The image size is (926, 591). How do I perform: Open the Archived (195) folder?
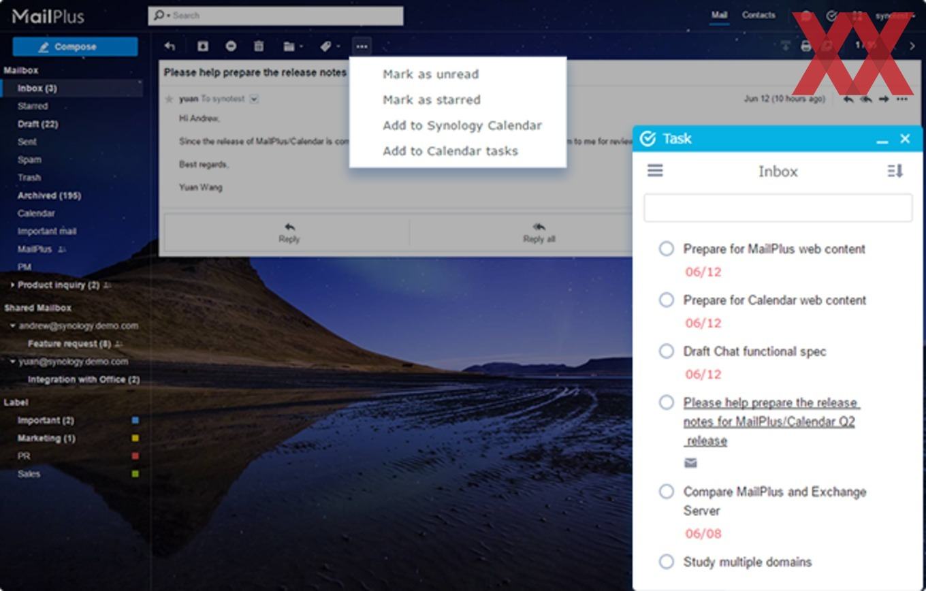[49, 195]
